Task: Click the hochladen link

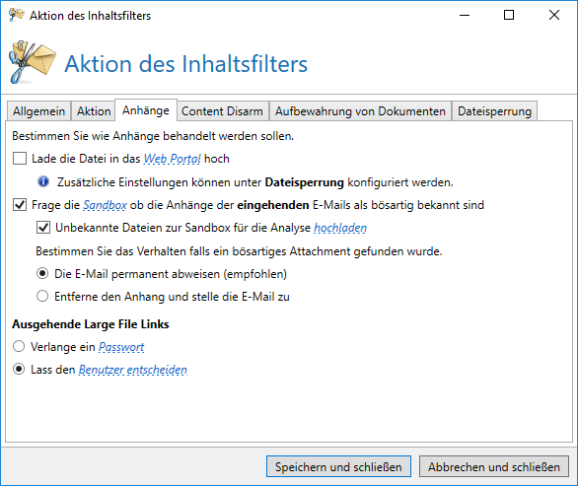Action: tap(340, 228)
